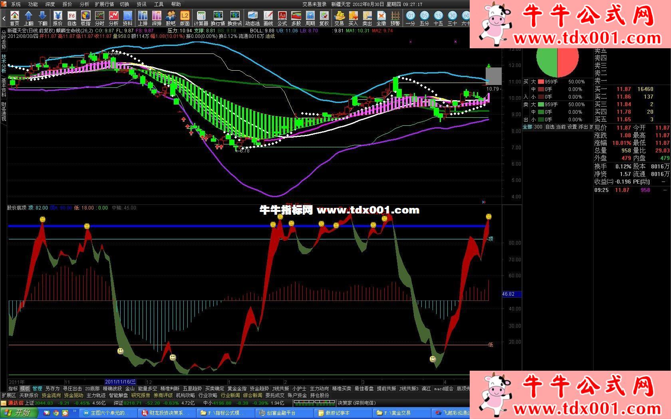Viewport: 671px width, 419px height.
Task: Select the 01 一分 one-minute period icon
Action: point(410,18)
